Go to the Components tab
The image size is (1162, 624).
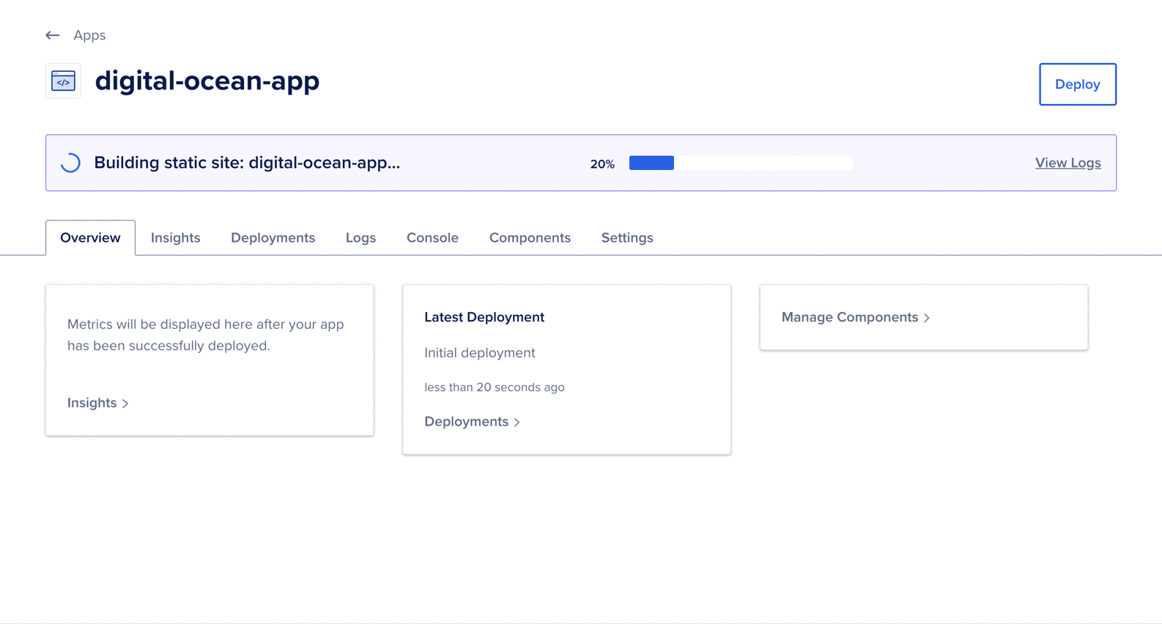pyautogui.click(x=530, y=237)
